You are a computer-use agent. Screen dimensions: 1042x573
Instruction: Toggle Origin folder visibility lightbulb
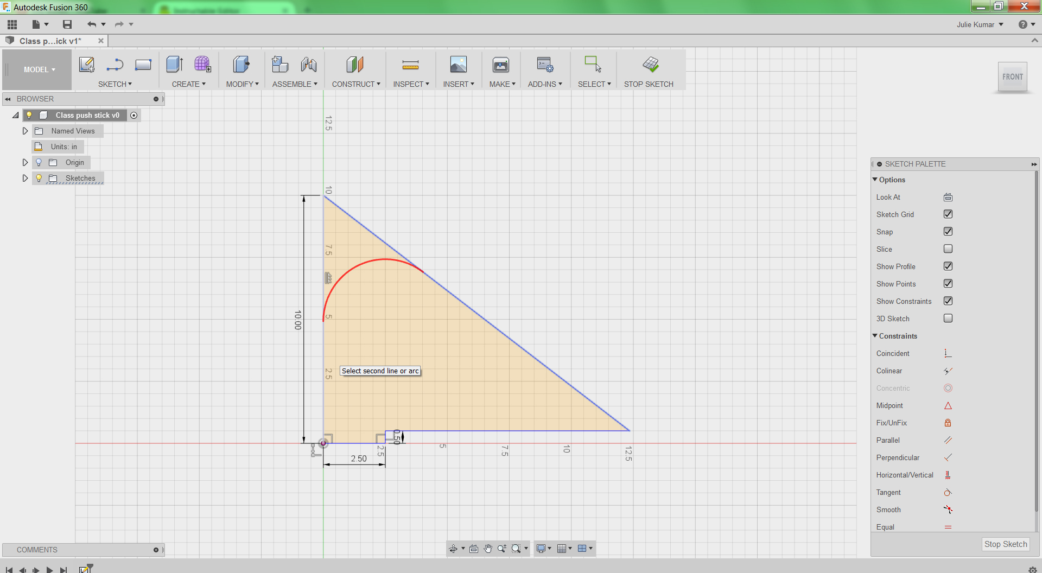39,162
